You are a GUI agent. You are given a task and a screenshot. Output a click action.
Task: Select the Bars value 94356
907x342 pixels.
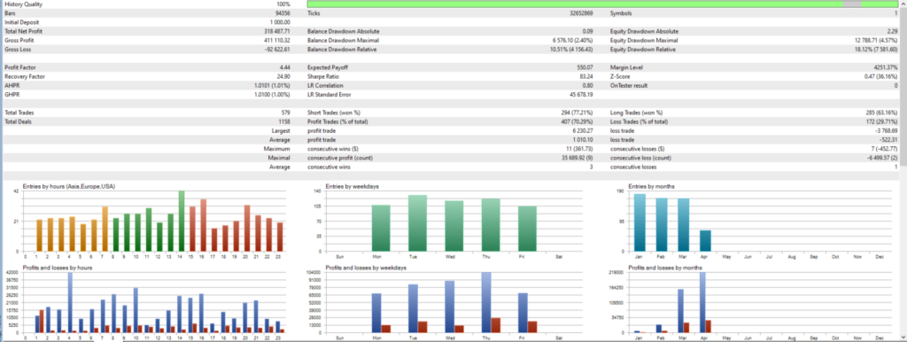click(283, 12)
